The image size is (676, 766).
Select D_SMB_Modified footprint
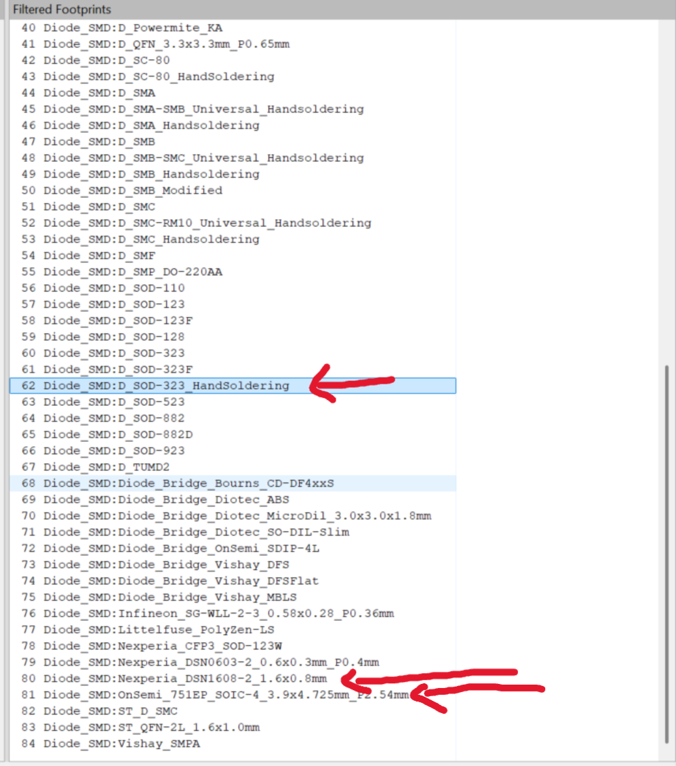coord(132,190)
